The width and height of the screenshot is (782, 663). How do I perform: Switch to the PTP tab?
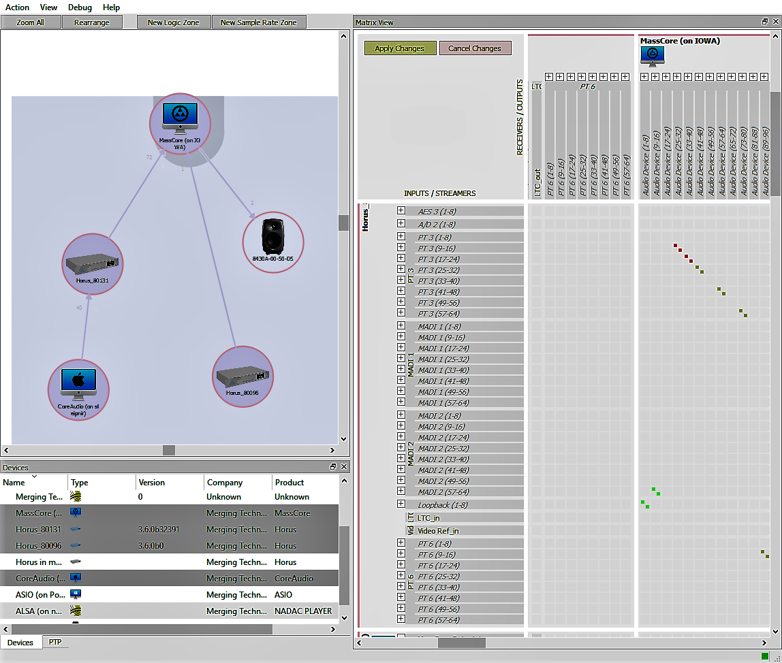(55, 642)
